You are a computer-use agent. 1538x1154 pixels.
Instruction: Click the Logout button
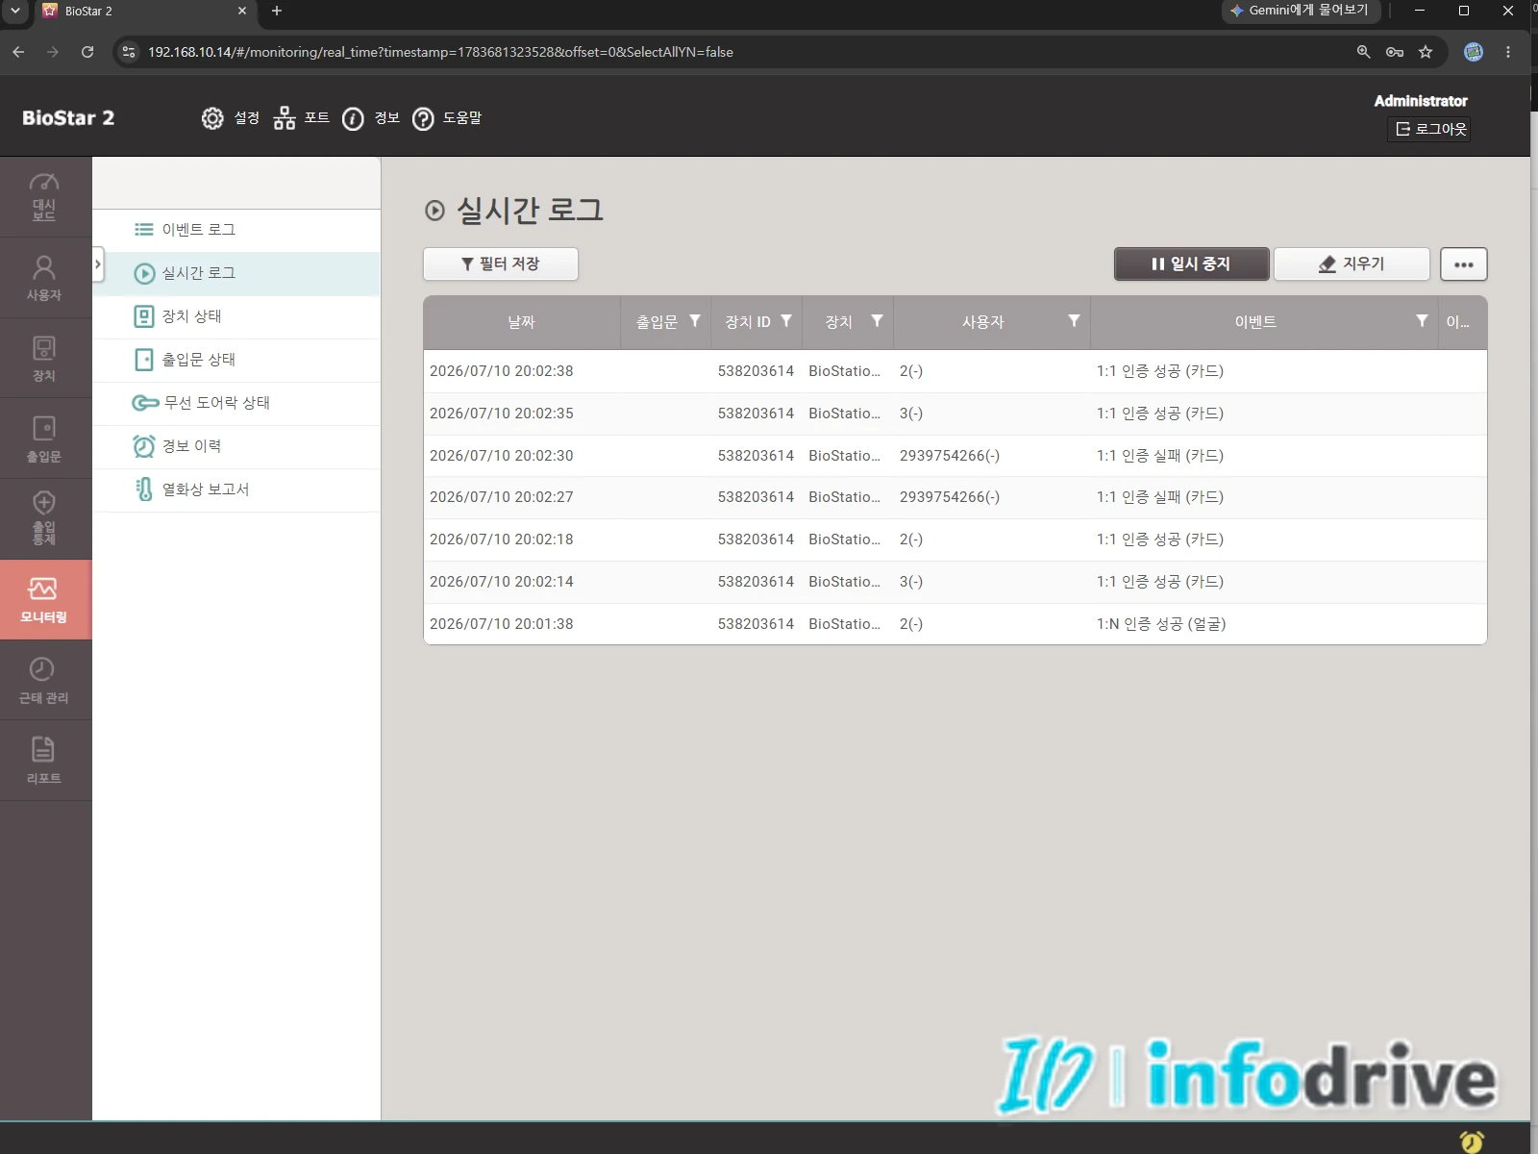pos(1429,129)
